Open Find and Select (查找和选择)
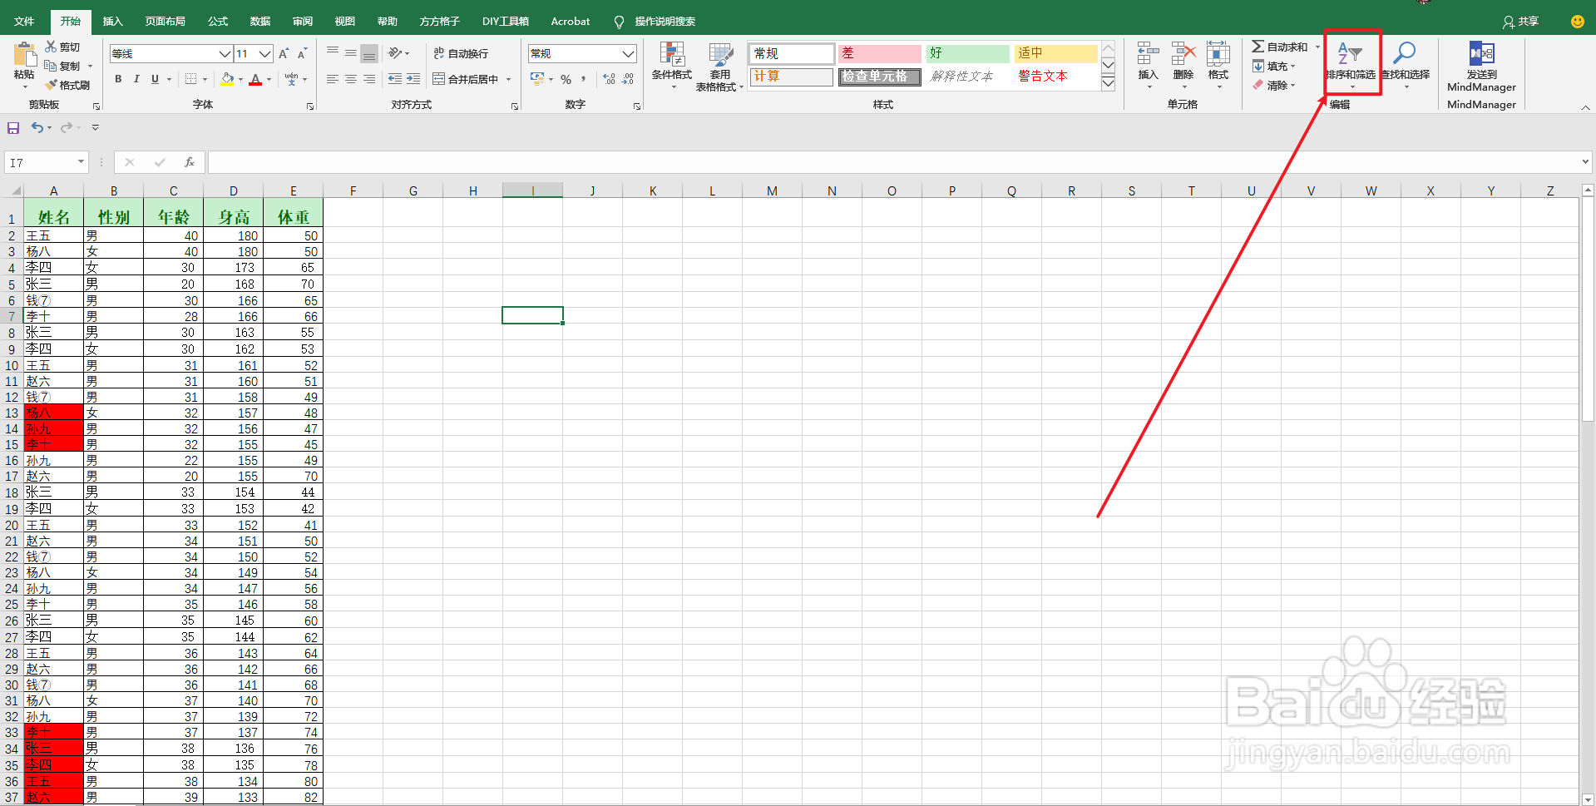Viewport: 1596px width, 806px height. click(x=1406, y=64)
